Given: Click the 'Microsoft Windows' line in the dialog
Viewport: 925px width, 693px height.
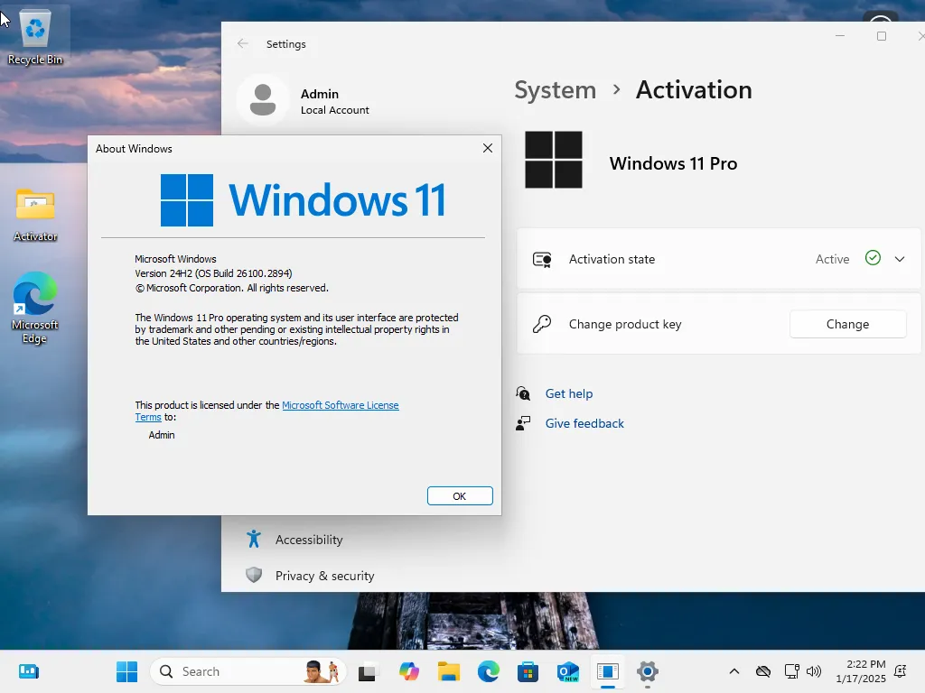Looking at the screenshot, I should click(x=175, y=259).
